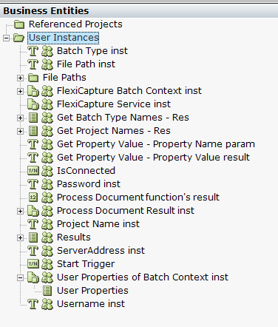Collapse the User Instances folder
Image resolution: width=278 pixels, height=327 pixels.
(x=6, y=38)
